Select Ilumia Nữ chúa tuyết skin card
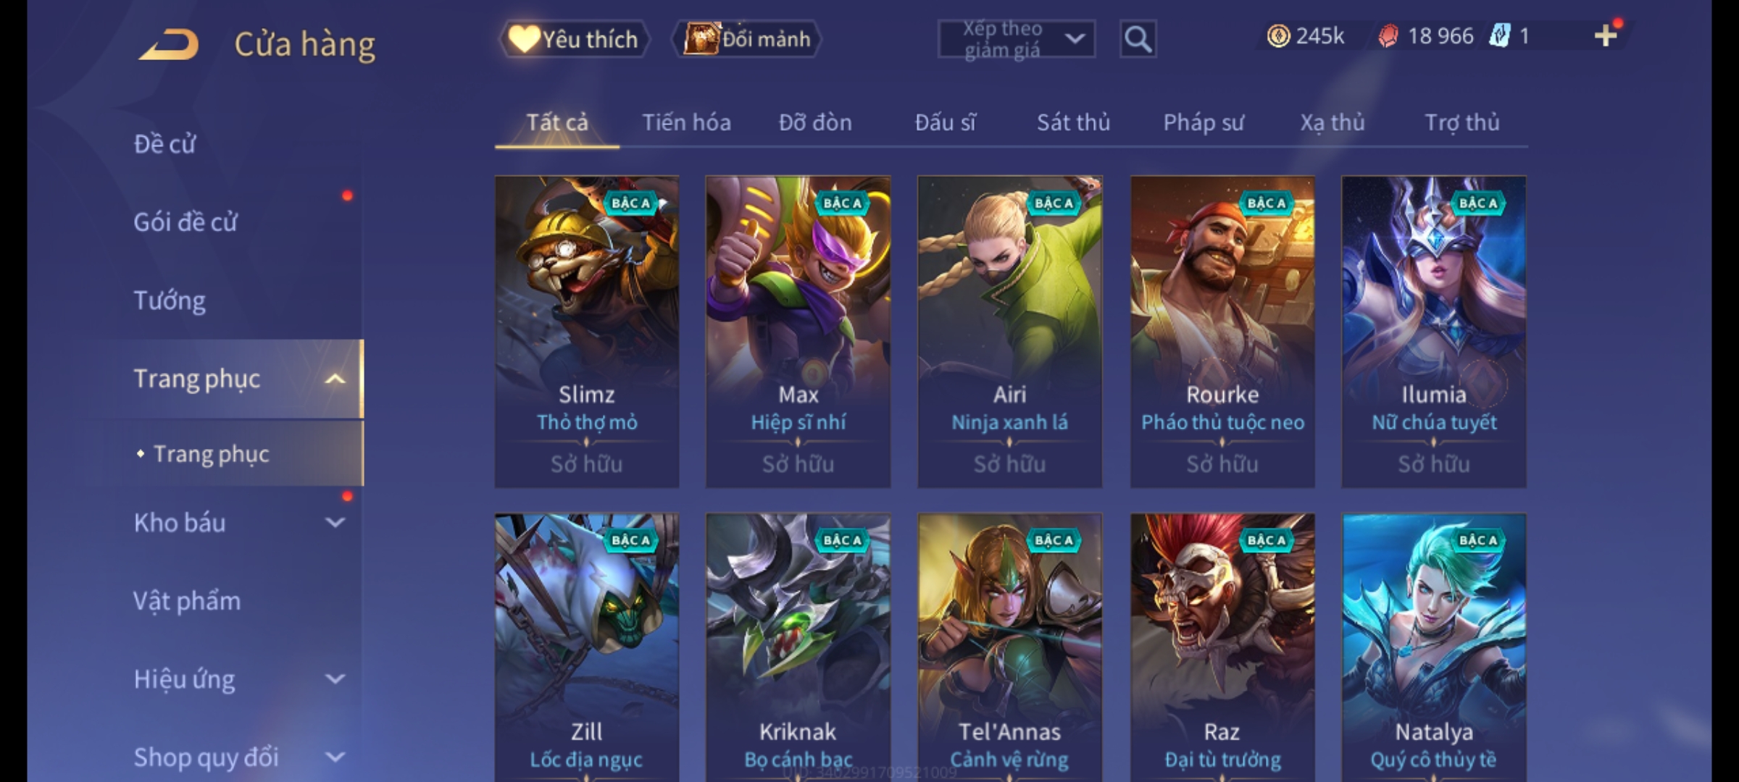Screen dimensions: 1739x782 [x=1433, y=332]
